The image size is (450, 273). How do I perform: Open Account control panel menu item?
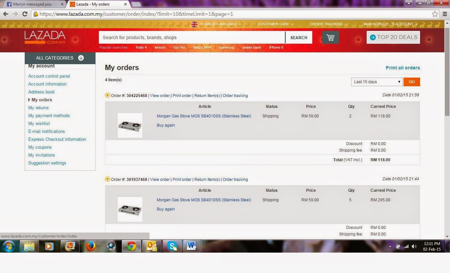tap(49, 76)
